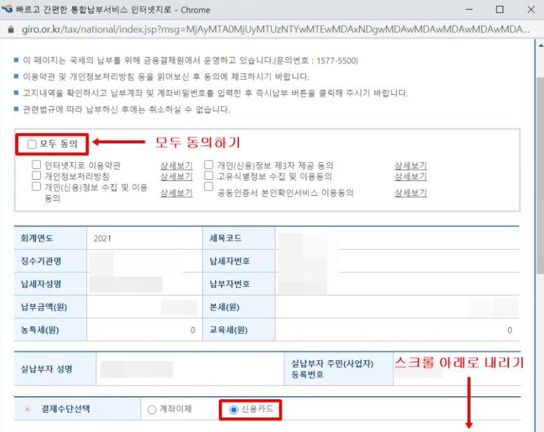Viewport: 544px width, 432px height.
Task: Click the 교육세 value 0
Action: coord(509,330)
